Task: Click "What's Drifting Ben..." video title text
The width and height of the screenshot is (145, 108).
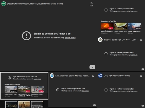Action: [x=121, y=31]
